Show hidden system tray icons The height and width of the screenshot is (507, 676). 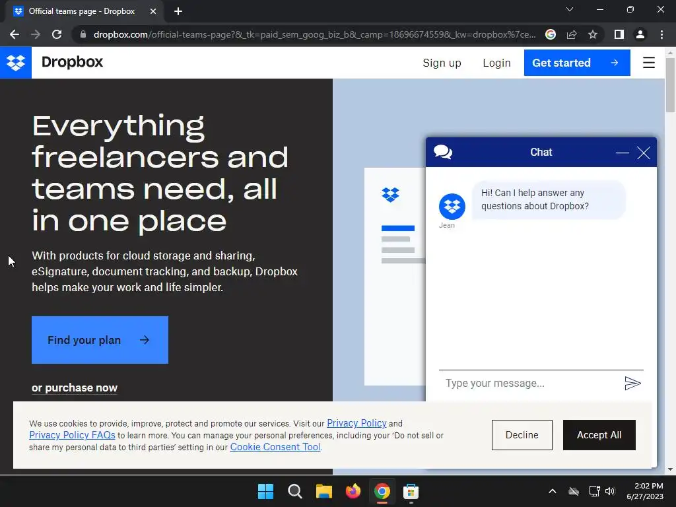tap(553, 491)
